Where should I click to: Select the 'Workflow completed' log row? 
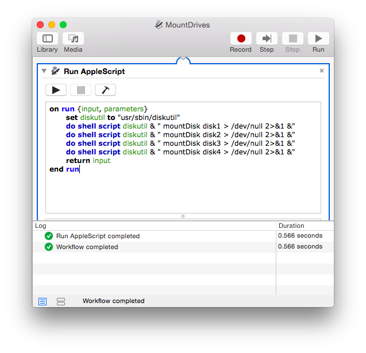tap(183, 247)
